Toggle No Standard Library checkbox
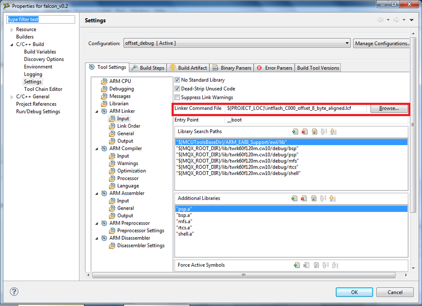The height and width of the screenshot is (306, 422). [177, 80]
